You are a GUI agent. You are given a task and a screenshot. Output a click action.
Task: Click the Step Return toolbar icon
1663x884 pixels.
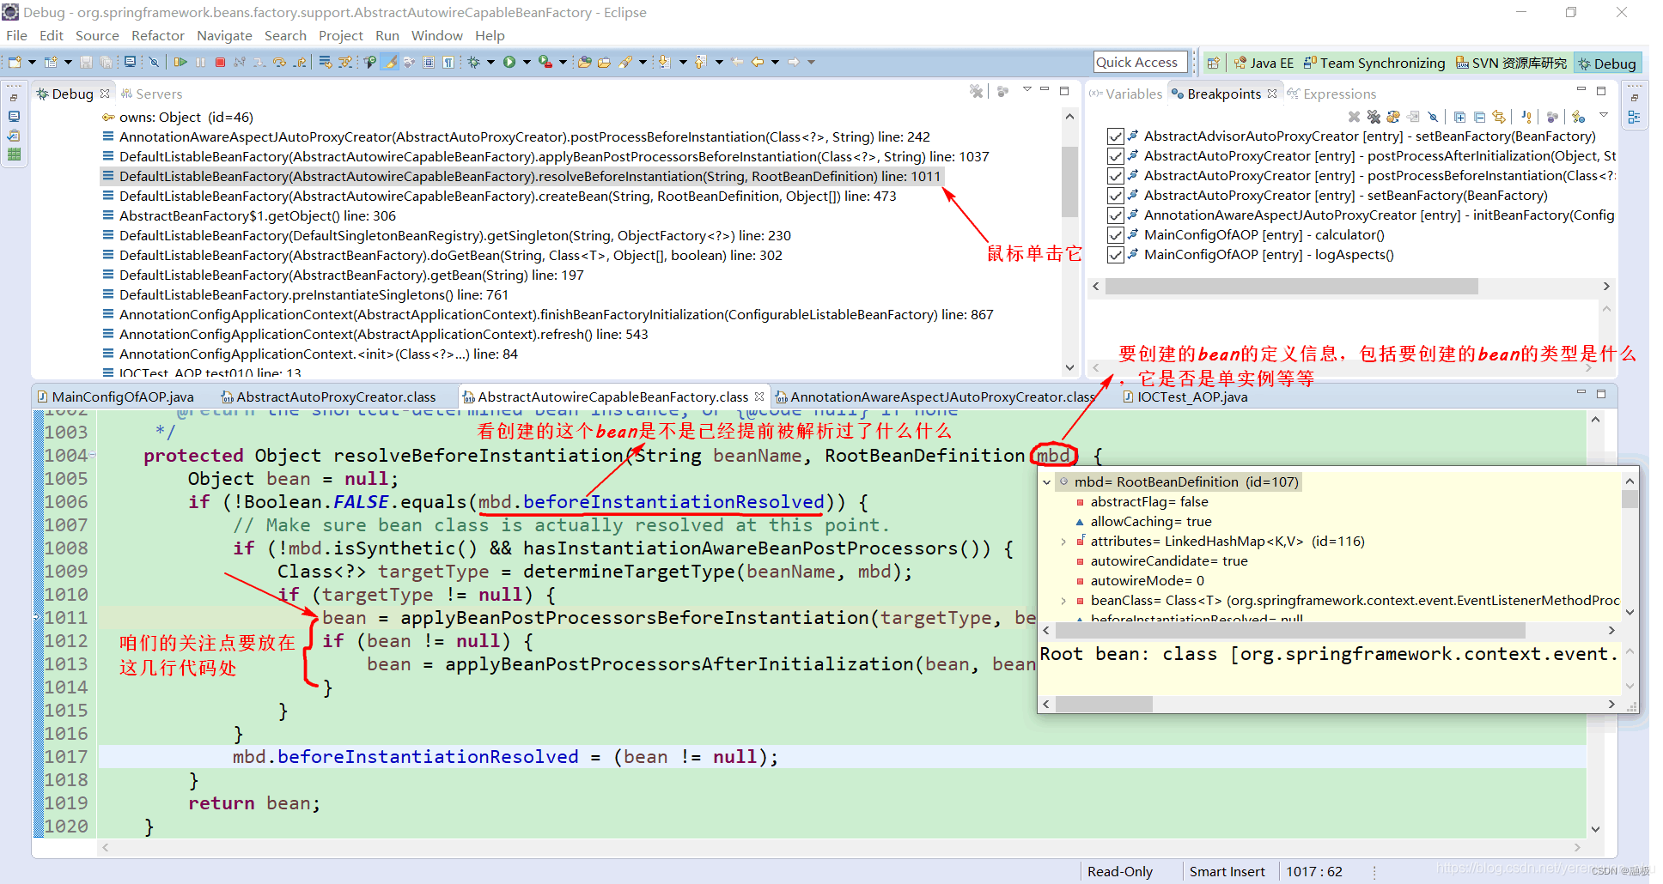(300, 62)
